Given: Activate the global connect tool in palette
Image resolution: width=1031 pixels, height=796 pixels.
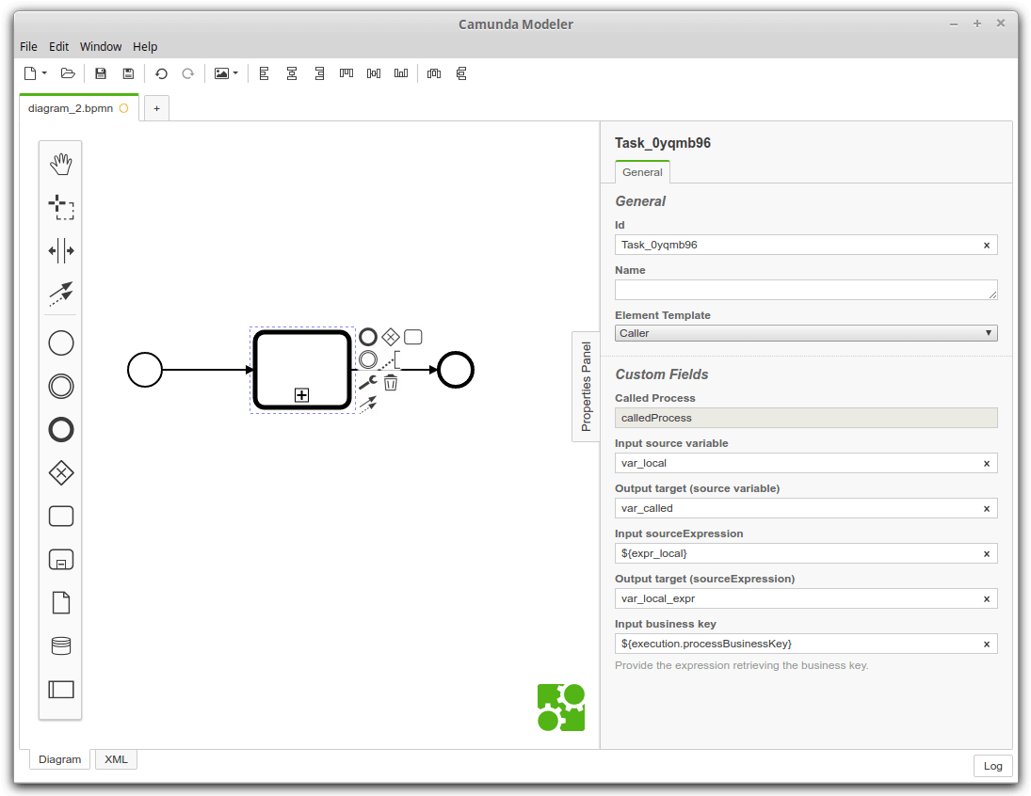Looking at the screenshot, I should click(x=61, y=294).
